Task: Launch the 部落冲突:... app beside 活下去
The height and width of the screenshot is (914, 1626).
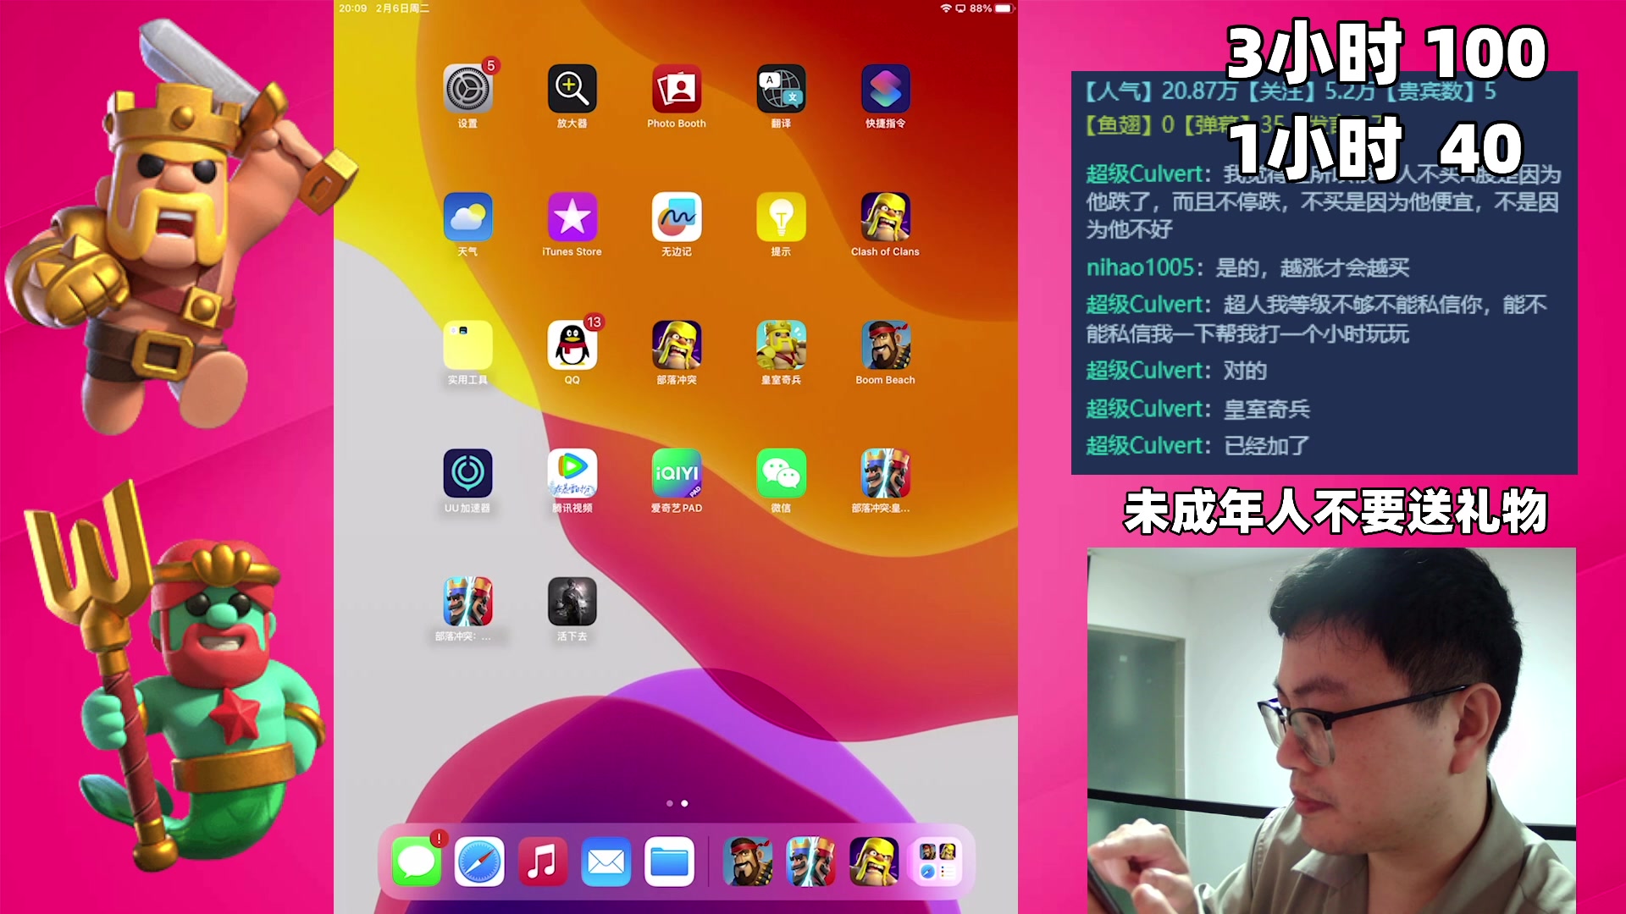Action: 467,602
